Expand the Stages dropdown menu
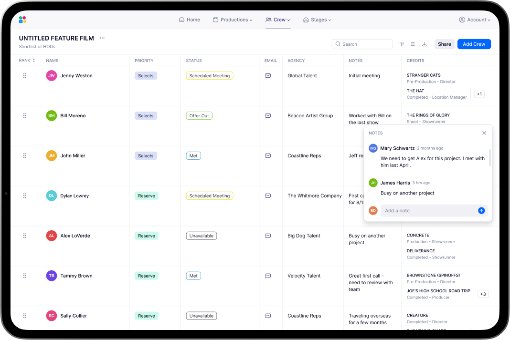Viewport: 510px width, 340px height. pyautogui.click(x=317, y=20)
